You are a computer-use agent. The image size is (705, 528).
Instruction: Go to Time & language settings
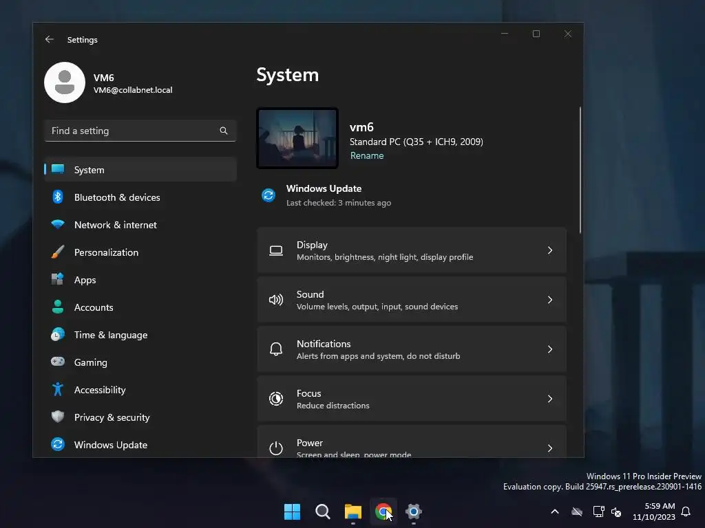tap(140, 335)
